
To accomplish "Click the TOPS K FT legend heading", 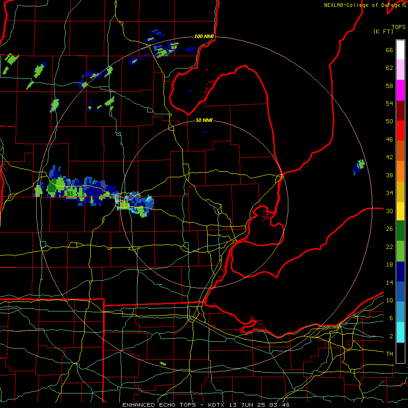I will click(389, 29).
